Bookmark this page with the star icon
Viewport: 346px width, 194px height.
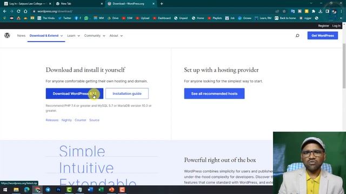coord(284,11)
